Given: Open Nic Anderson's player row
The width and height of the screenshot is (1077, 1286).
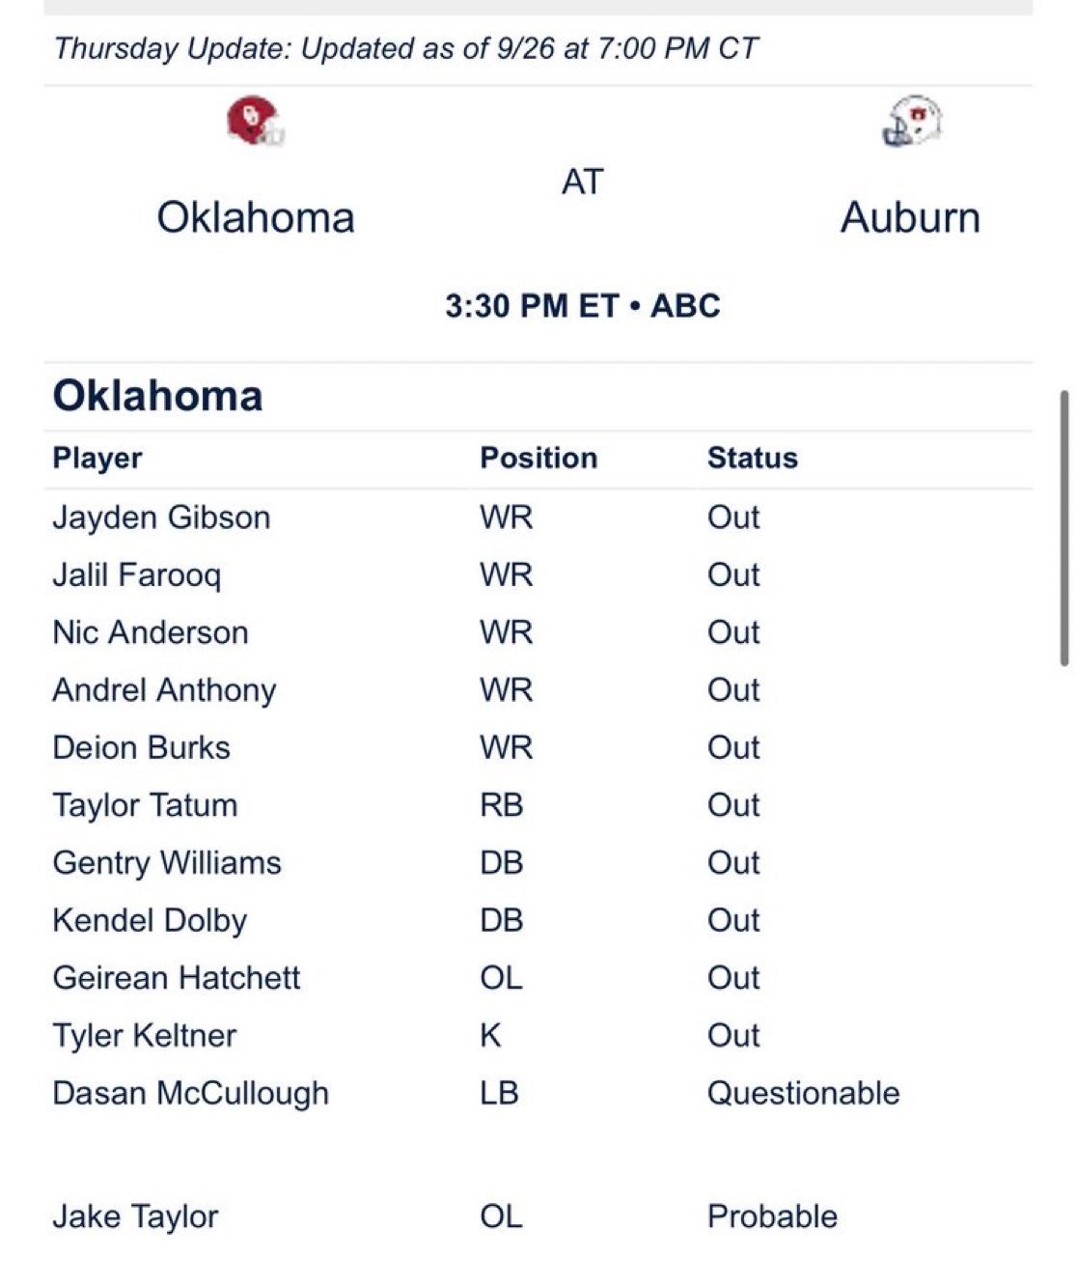Looking at the screenshot, I should point(151,632).
